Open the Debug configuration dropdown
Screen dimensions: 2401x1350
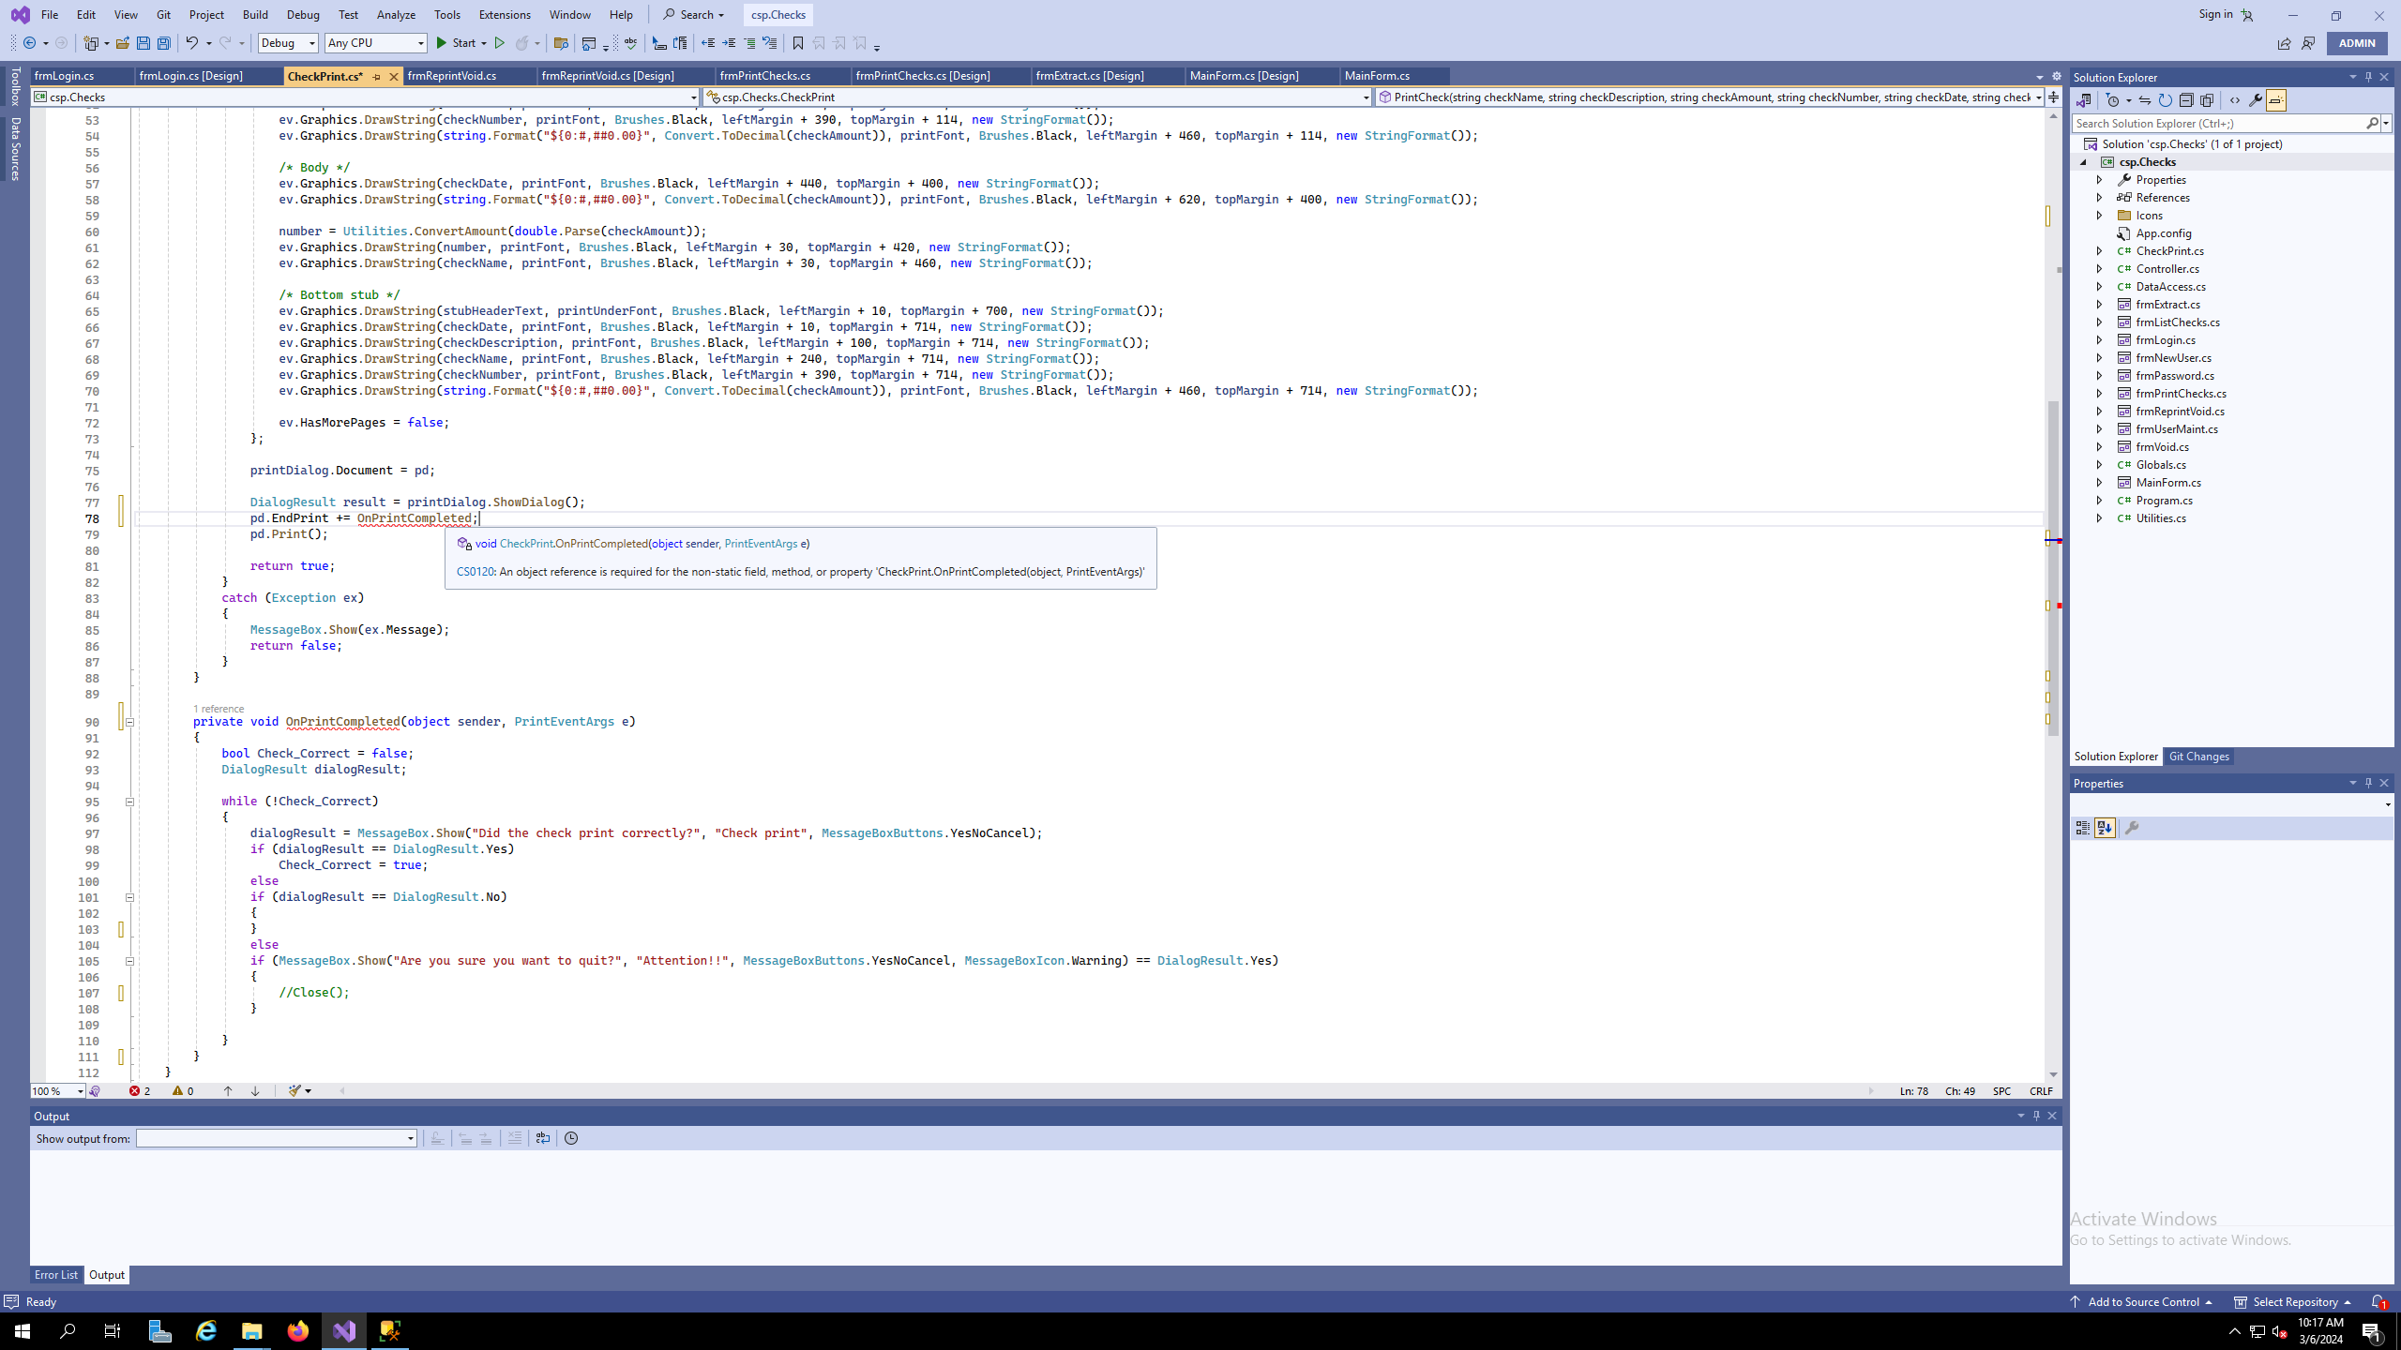[x=288, y=43]
